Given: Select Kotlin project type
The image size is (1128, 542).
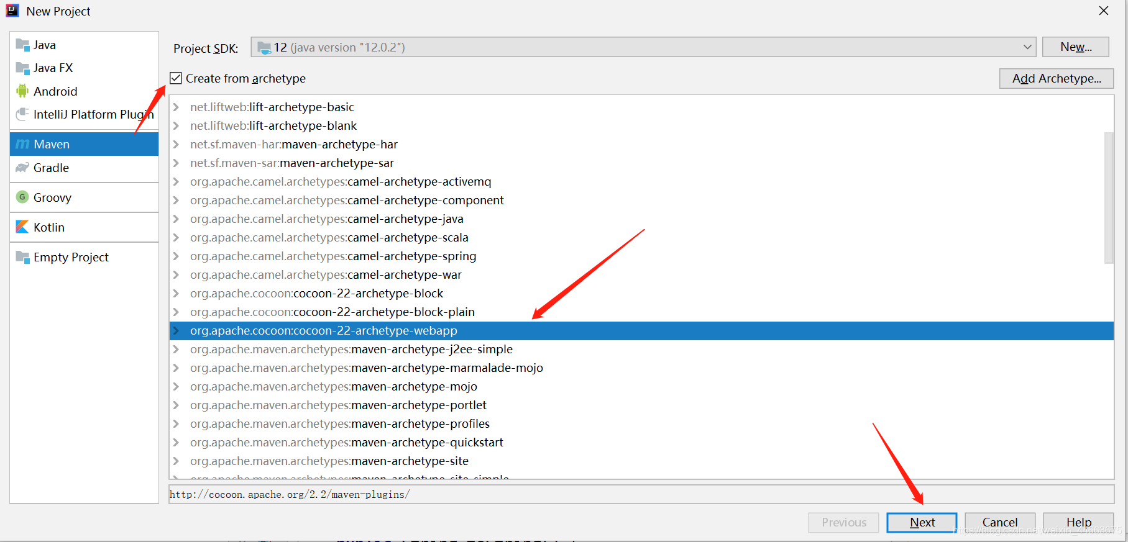Looking at the screenshot, I should (x=85, y=227).
